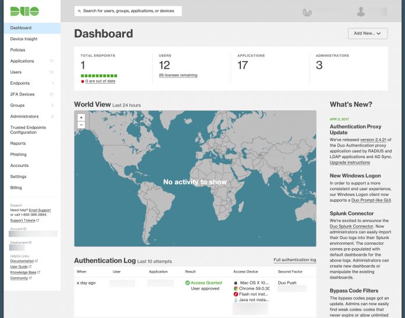Click the 28 licenses remaining link
The width and height of the screenshot is (405, 318).
coord(178,75)
